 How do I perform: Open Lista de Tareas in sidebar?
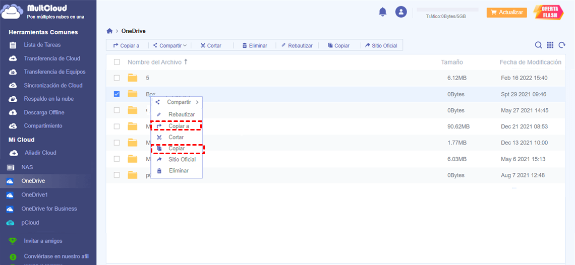(42, 45)
